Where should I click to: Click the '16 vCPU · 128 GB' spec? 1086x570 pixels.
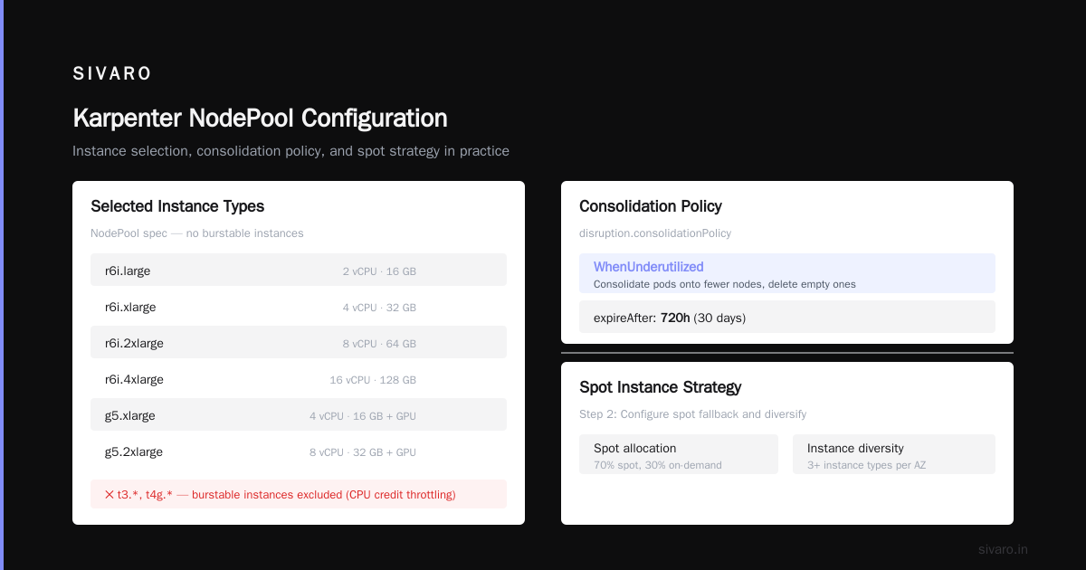coord(373,380)
